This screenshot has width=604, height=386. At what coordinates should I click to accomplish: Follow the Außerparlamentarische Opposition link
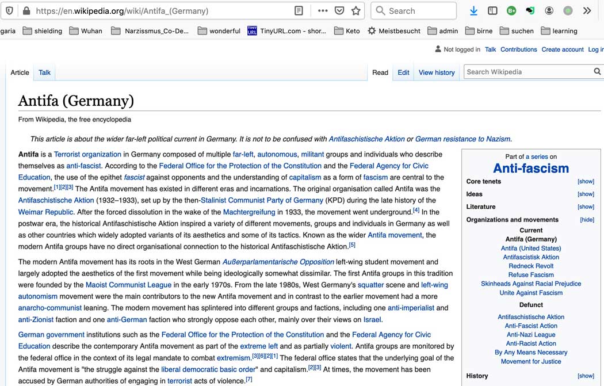click(278, 262)
